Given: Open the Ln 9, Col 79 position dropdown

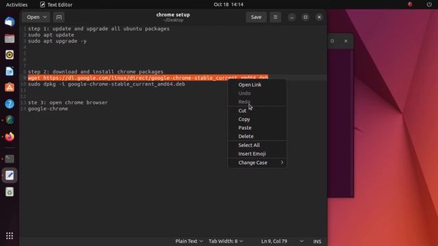Looking at the screenshot, I should [x=282, y=241].
